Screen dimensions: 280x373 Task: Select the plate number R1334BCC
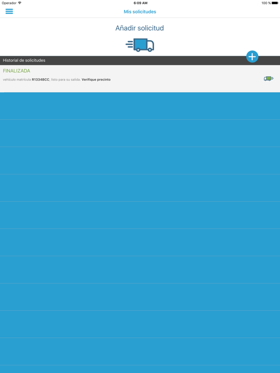(40, 80)
